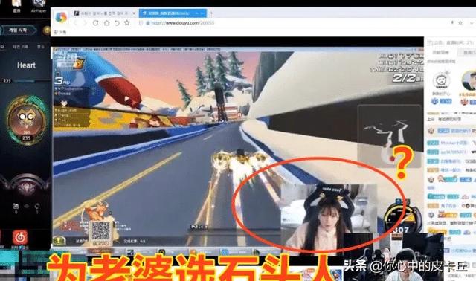
Task: Open the colorful browser logo icon
Action: pos(61,16)
